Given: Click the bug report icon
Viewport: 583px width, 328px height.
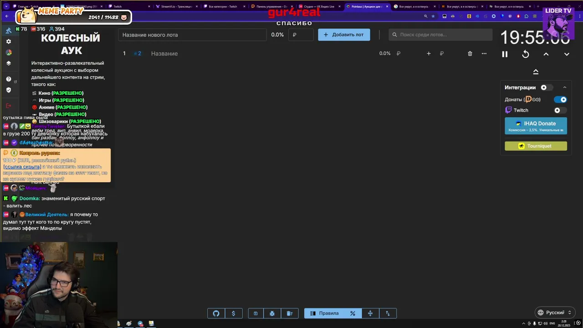Looking at the screenshot, I should [x=272, y=313].
